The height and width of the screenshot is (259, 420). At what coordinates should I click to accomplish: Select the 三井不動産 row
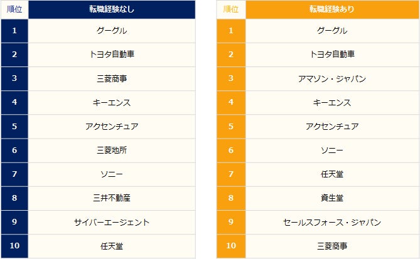coord(112,198)
